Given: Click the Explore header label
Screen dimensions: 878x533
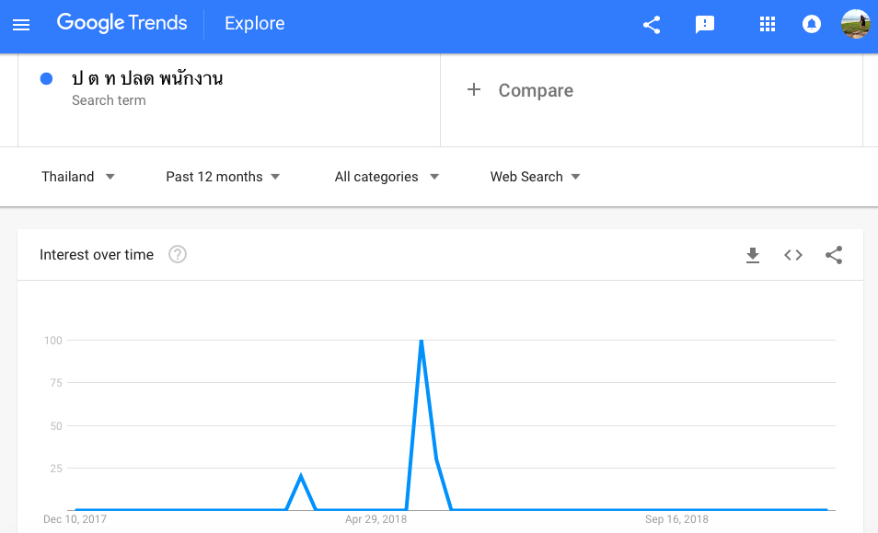Looking at the screenshot, I should click(255, 24).
